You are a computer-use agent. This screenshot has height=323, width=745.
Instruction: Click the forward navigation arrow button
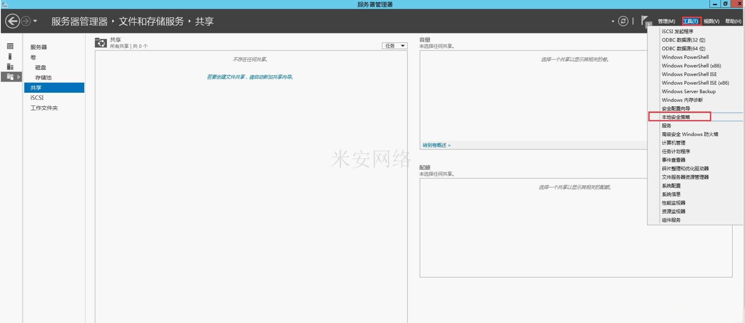pos(26,21)
